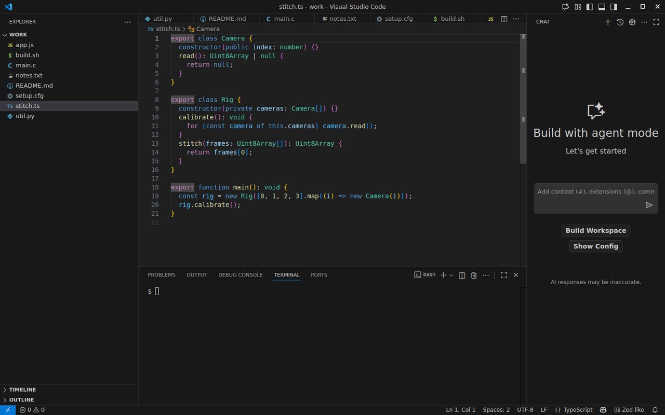This screenshot has width=665, height=415.
Task: Open chat panel more actions menu
Action: [644, 22]
